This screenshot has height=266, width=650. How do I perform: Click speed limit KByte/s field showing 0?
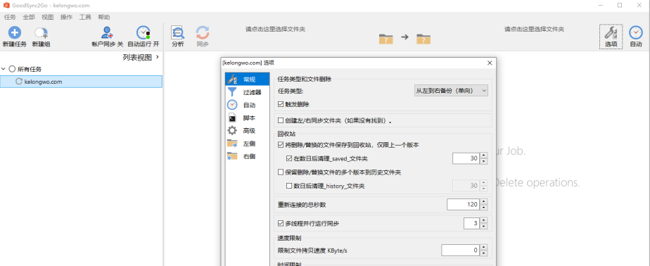(x=461, y=251)
